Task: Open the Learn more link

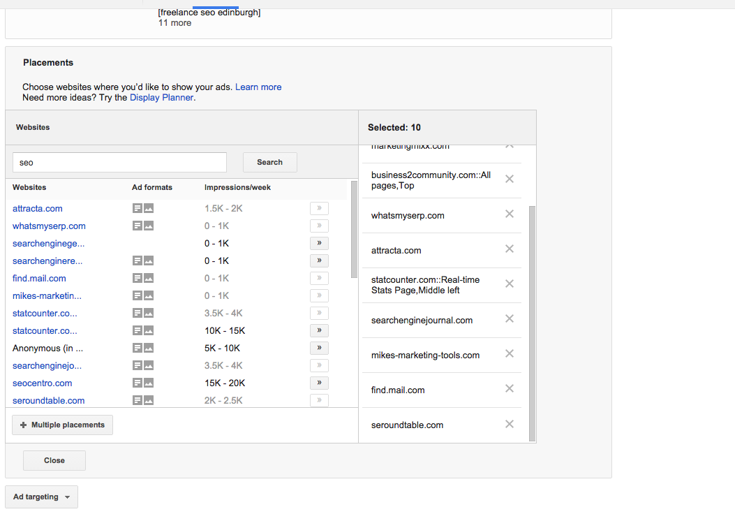Action: 258,87
